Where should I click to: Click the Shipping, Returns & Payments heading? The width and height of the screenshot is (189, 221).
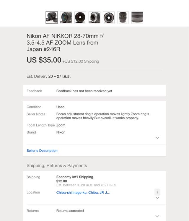tap(57, 165)
